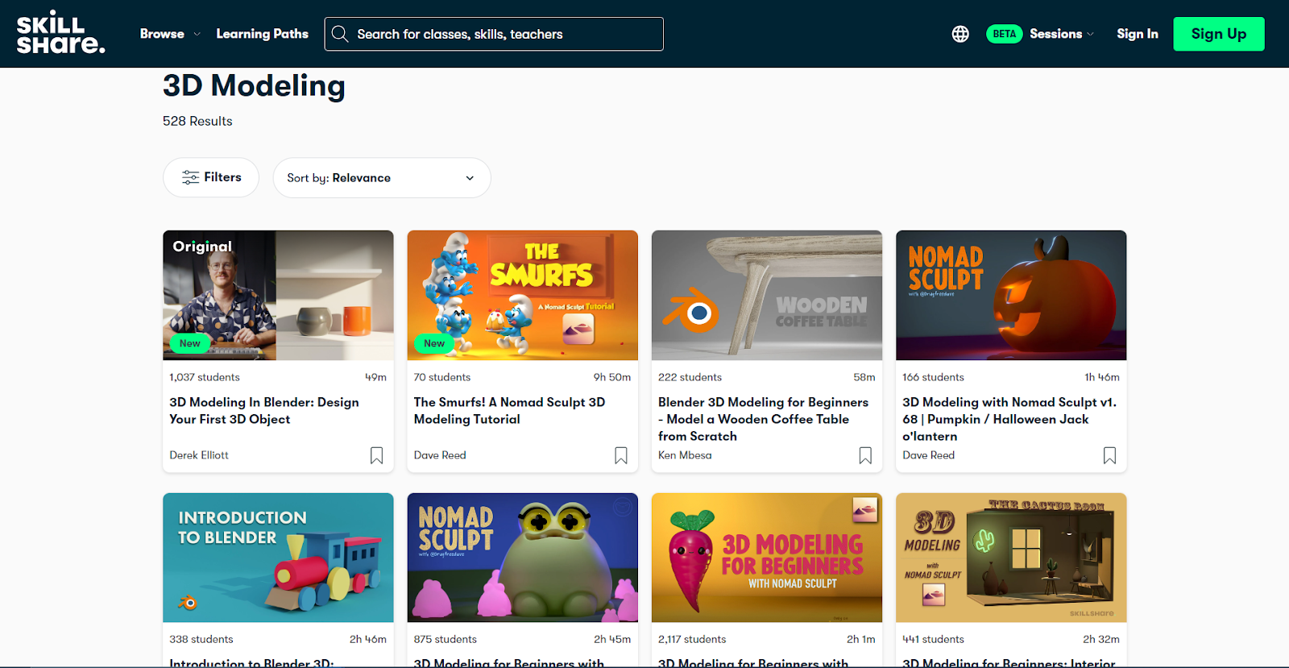The height and width of the screenshot is (668, 1289).
Task: Open the language globe icon
Action: tap(960, 34)
